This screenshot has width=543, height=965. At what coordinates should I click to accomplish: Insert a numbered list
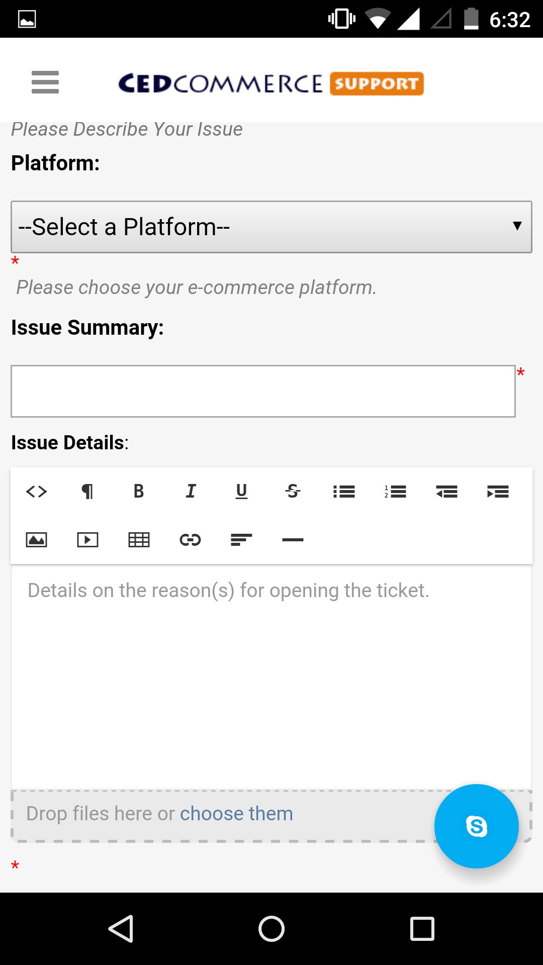click(395, 491)
